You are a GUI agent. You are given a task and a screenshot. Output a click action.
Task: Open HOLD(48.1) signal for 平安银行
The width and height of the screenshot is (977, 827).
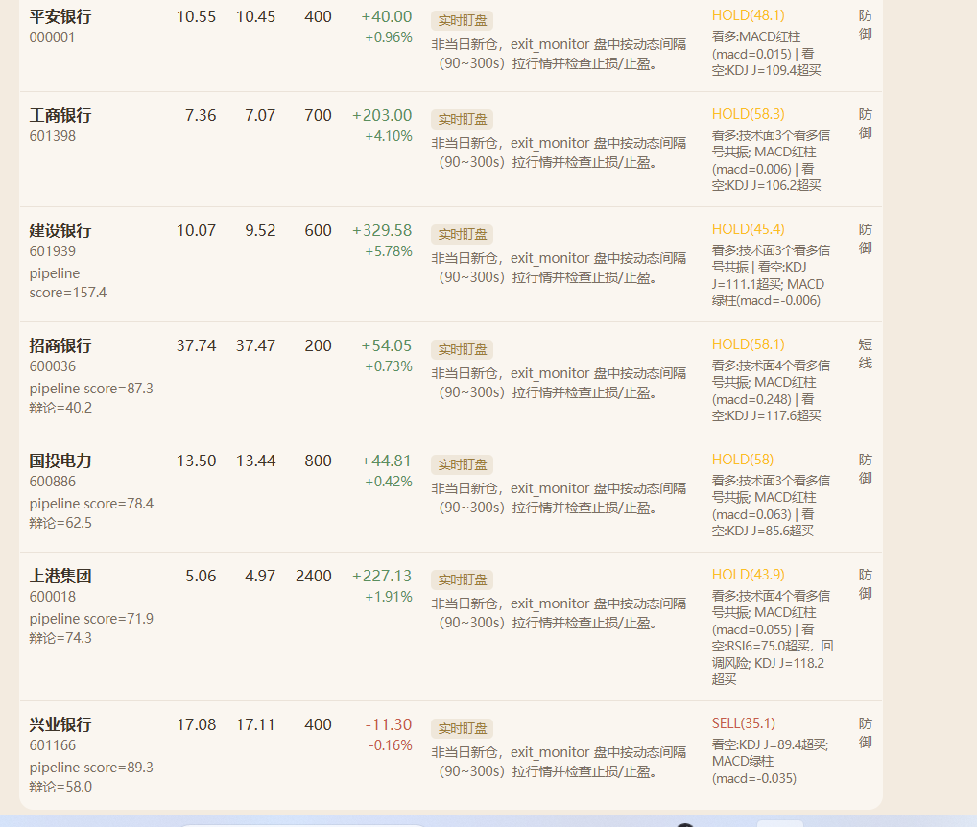coord(749,15)
